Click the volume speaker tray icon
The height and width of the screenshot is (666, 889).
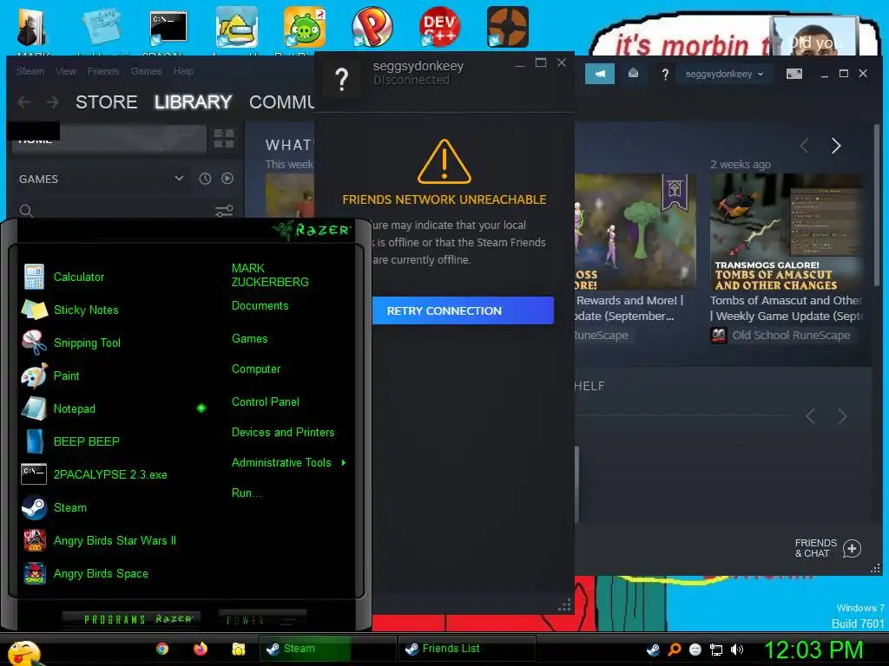[737, 650]
